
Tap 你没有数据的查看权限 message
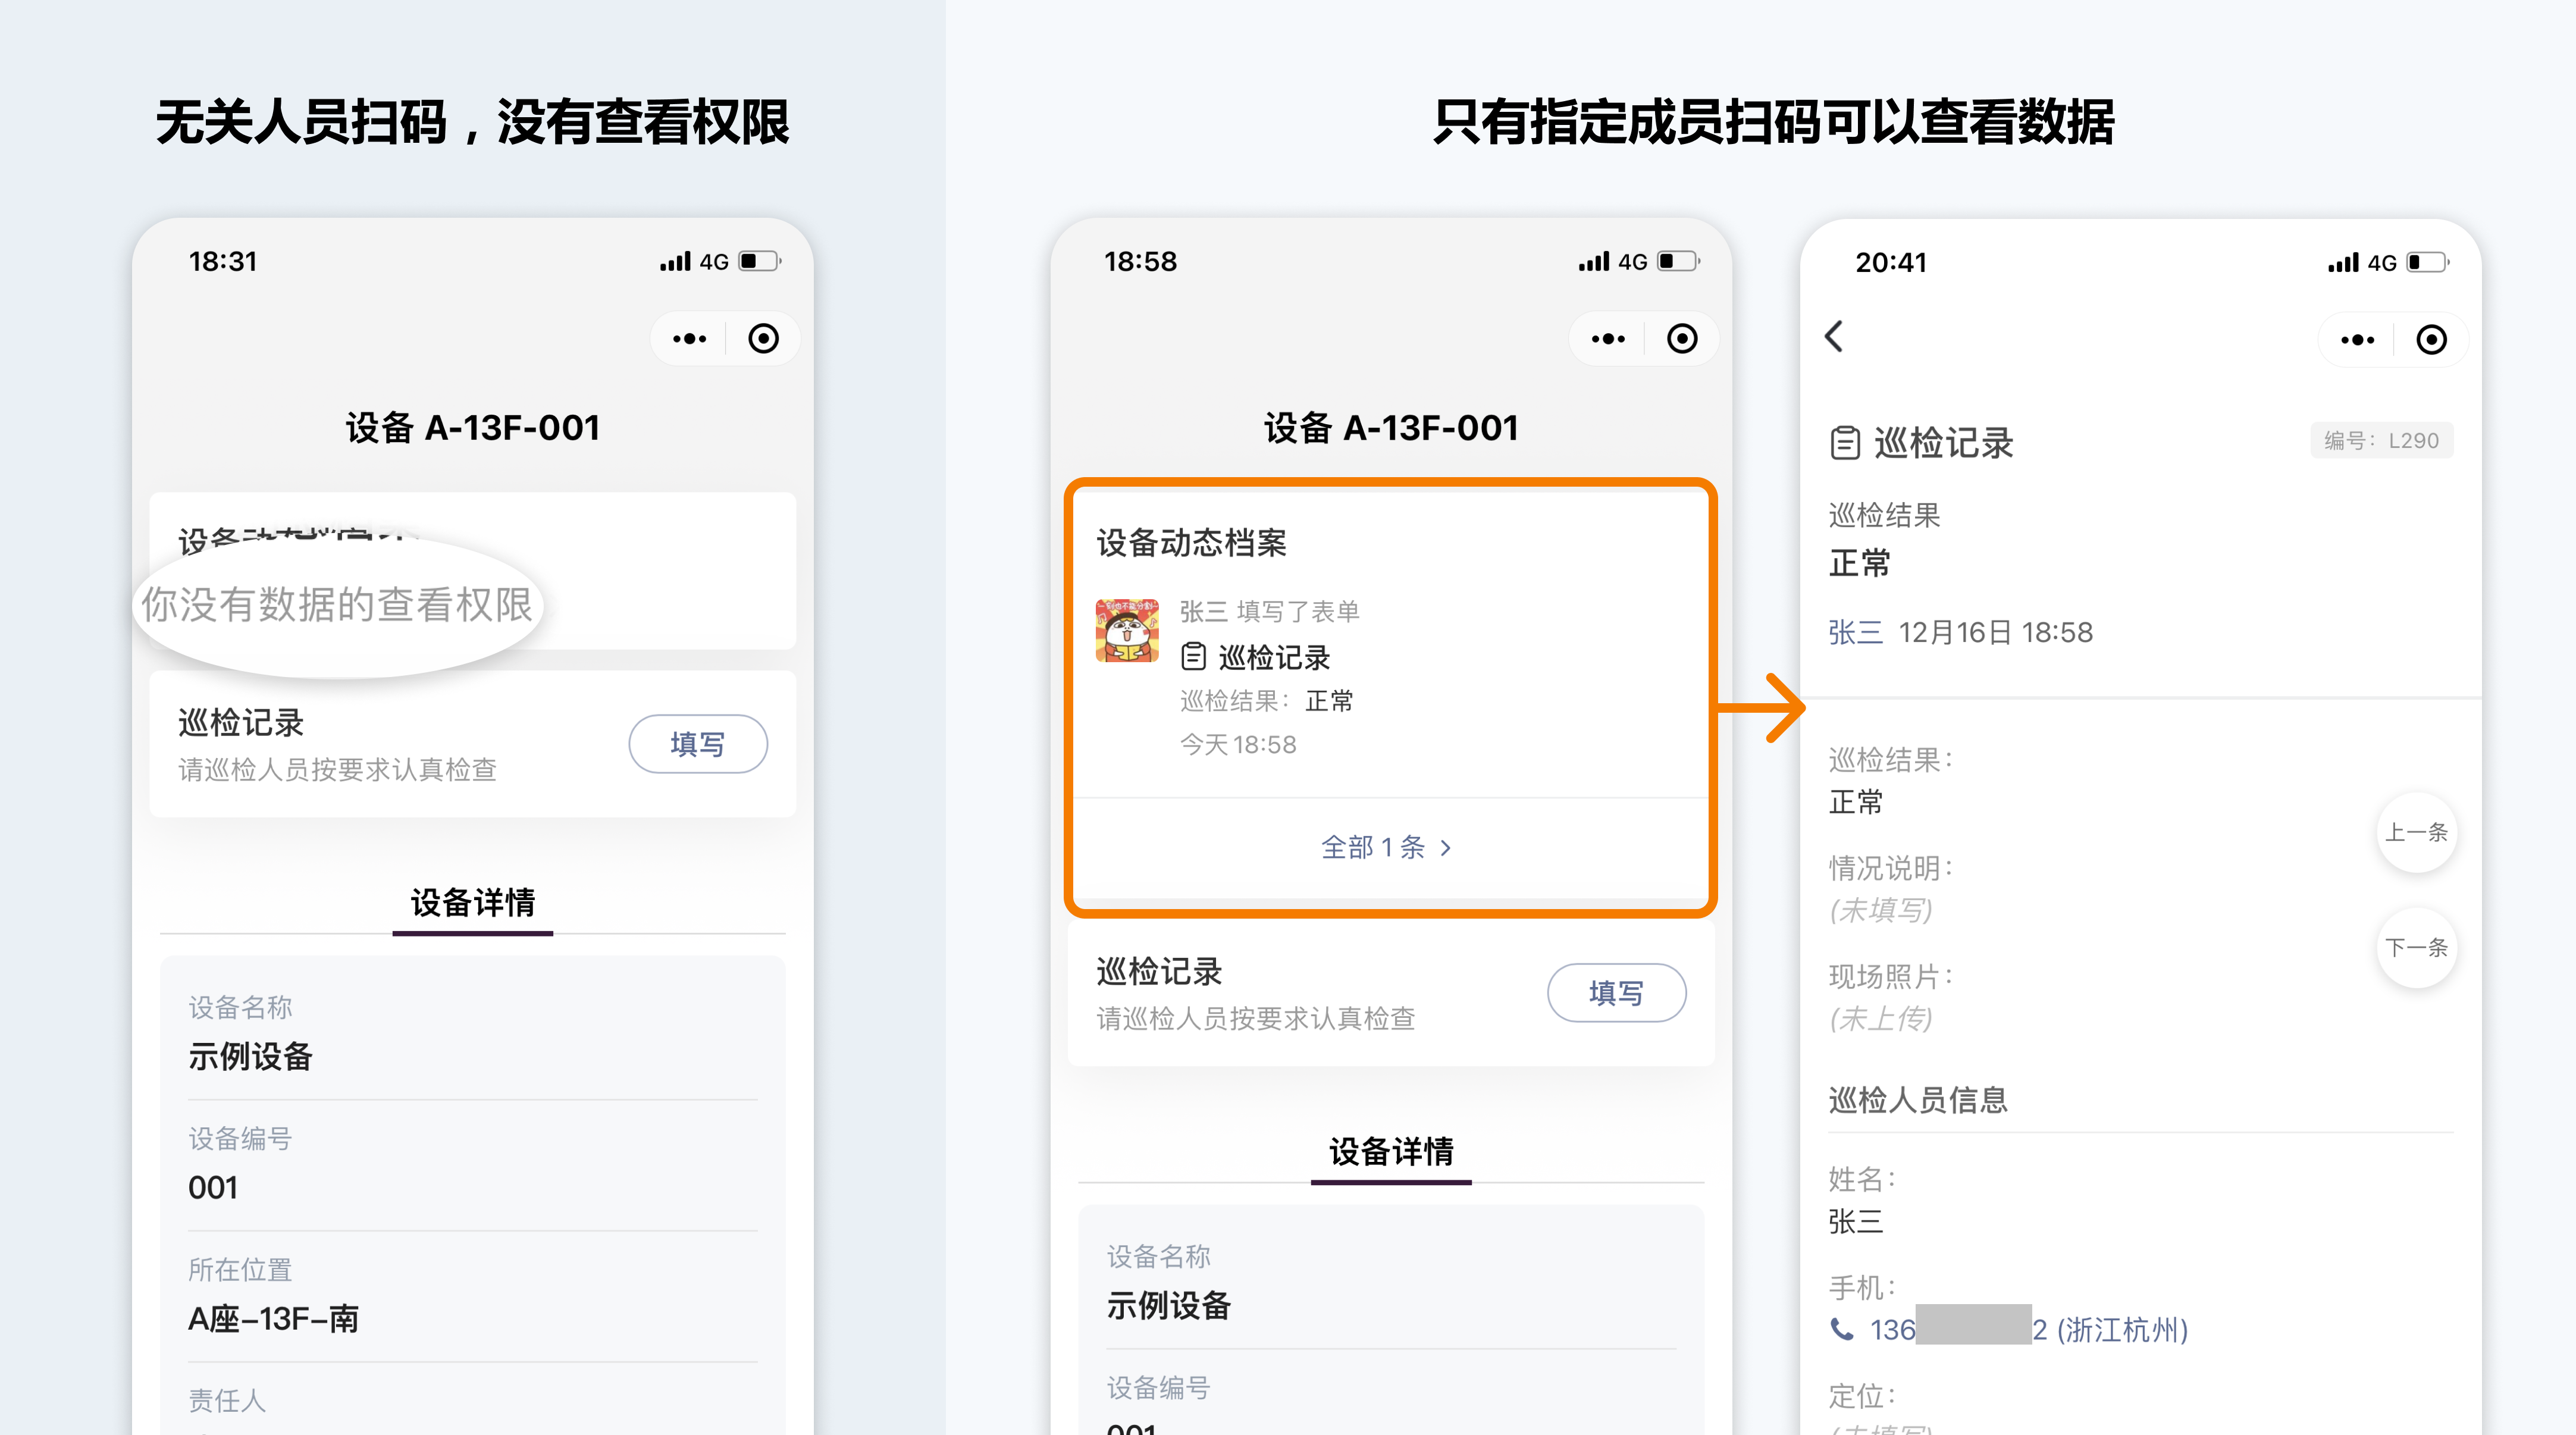[337, 605]
